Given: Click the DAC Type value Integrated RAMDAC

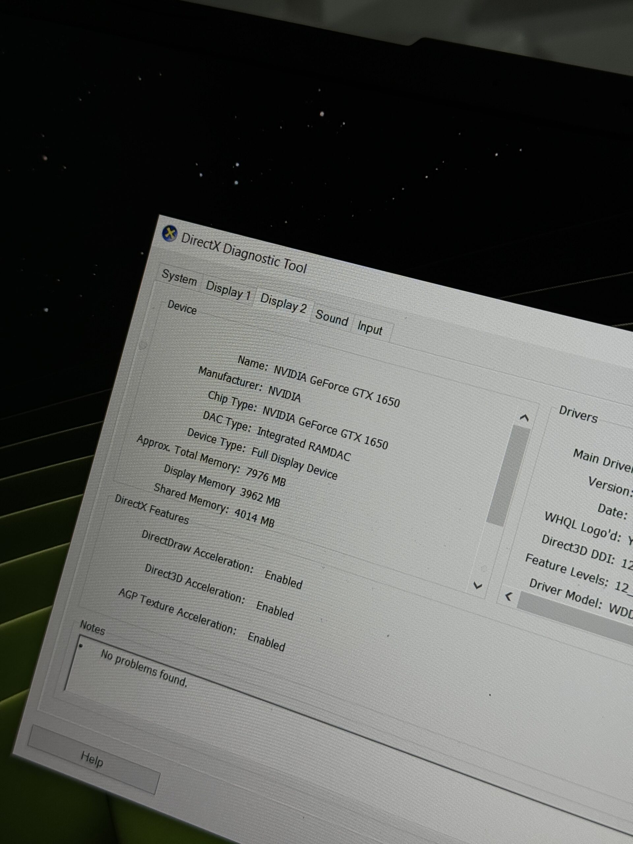Looking at the screenshot, I should coord(303,444).
